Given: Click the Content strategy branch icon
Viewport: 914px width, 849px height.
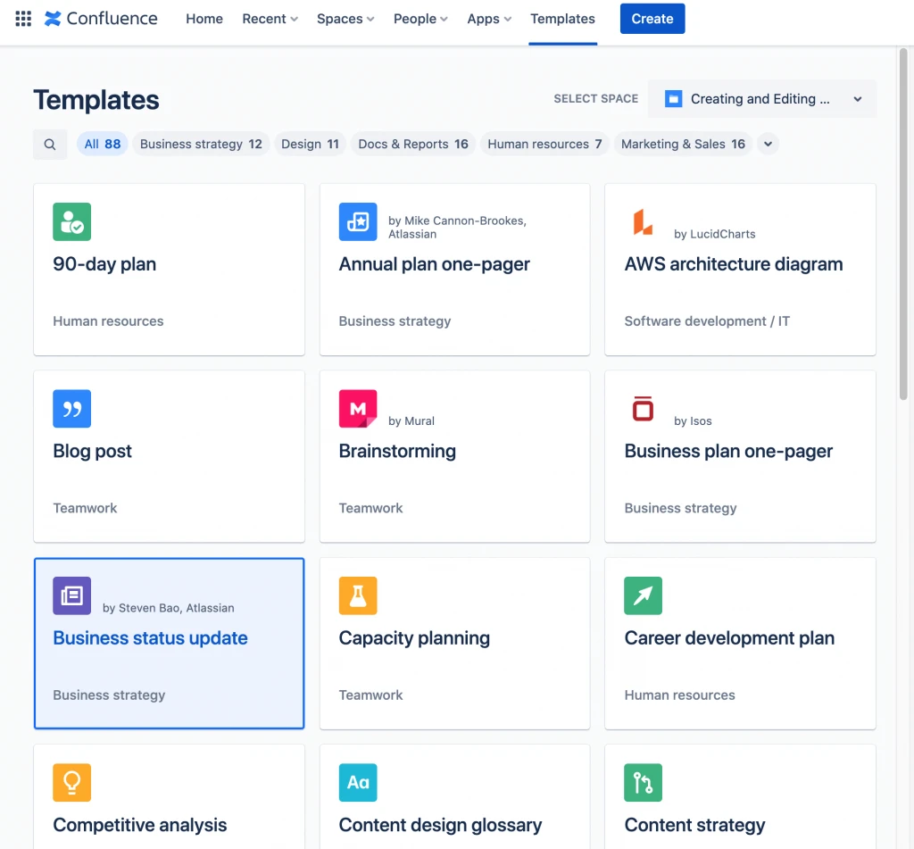Looking at the screenshot, I should [x=643, y=783].
